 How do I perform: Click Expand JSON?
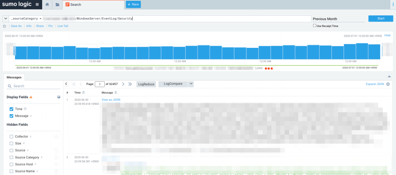[375, 84]
